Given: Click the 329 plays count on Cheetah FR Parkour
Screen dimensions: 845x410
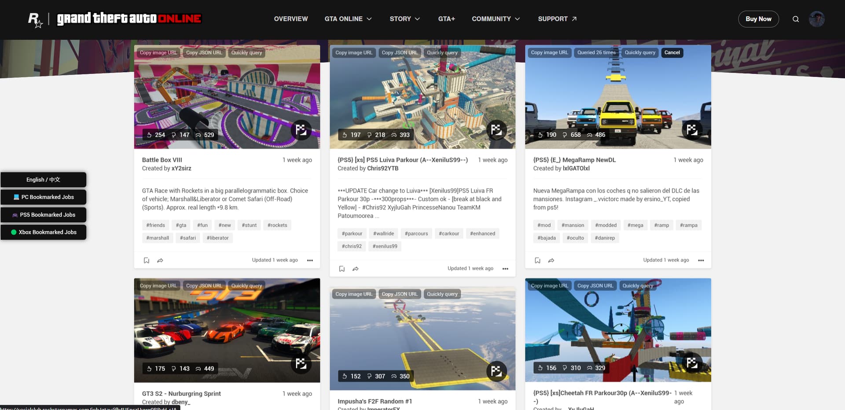Looking at the screenshot, I should [x=596, y=368].
